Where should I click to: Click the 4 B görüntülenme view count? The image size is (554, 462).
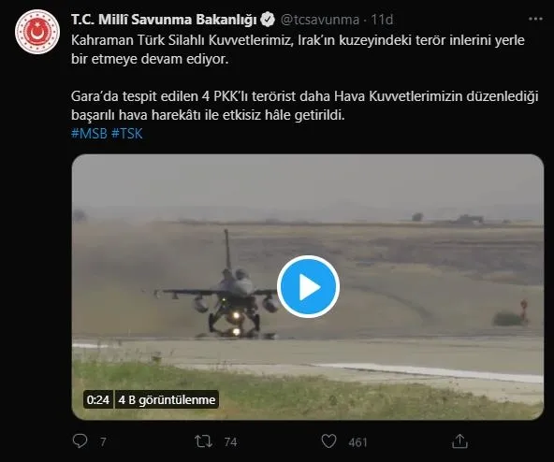[167, 399]
